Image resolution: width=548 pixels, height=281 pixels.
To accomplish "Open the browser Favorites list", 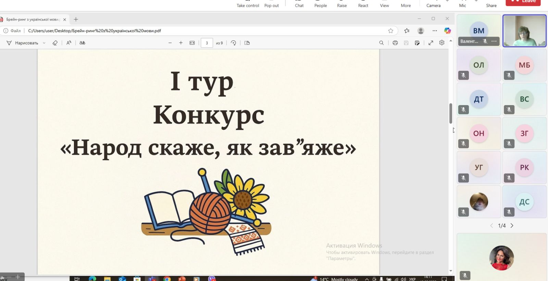I will pos(407,30).
